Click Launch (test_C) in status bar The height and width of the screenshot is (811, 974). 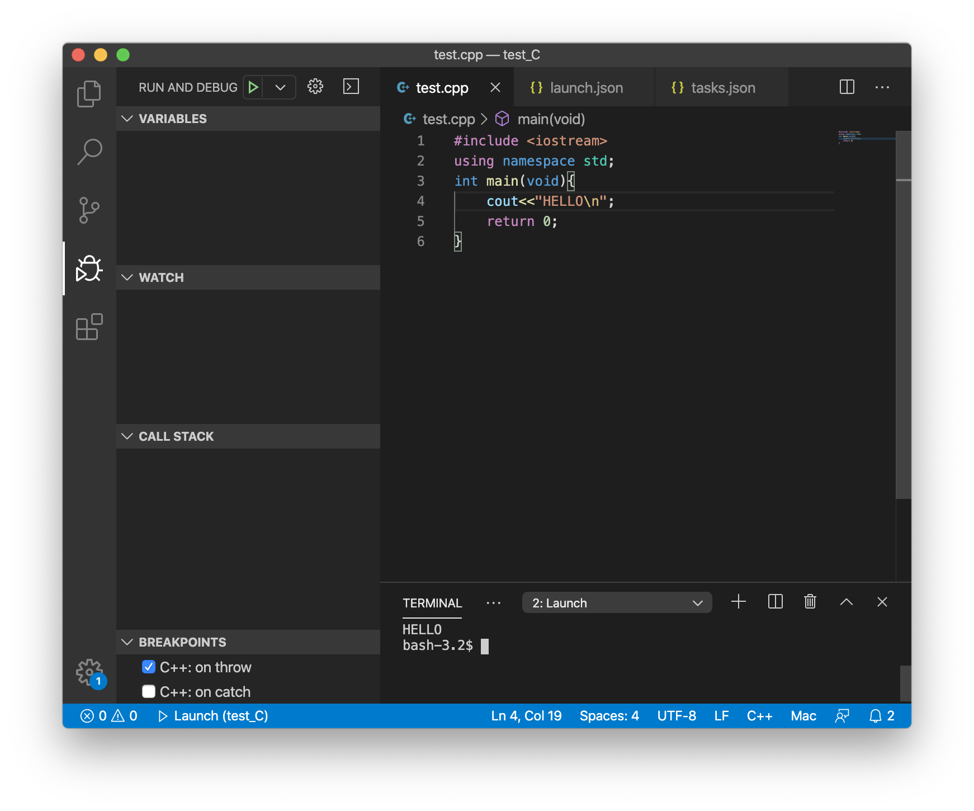coord(213,716)
